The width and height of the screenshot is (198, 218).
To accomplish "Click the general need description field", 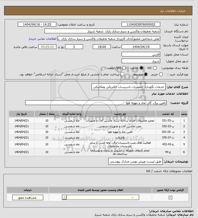I will (x=129, y=87).
